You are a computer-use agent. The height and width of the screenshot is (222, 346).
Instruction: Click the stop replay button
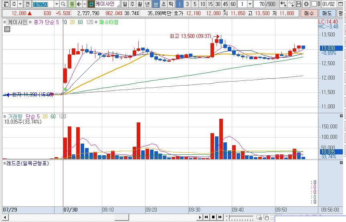213,217
